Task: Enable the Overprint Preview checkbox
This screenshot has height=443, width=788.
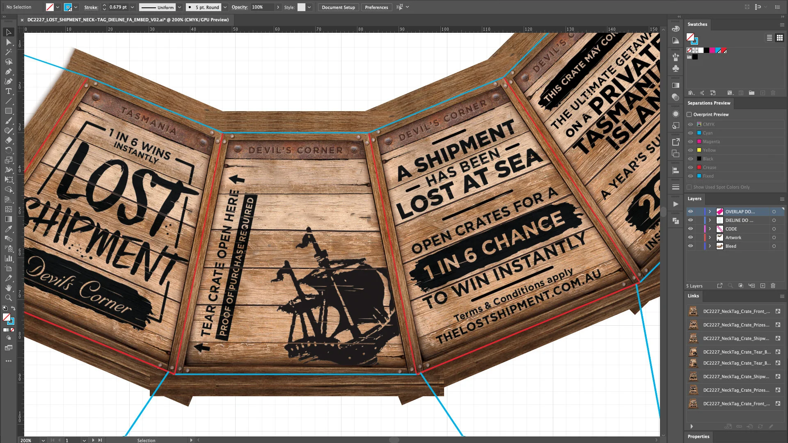Action: (x=689, y=114)
